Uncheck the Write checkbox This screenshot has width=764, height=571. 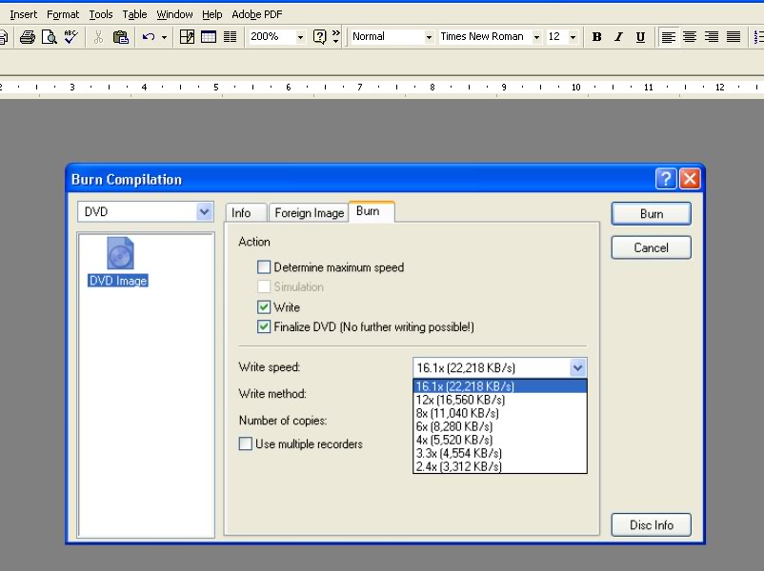264,307
